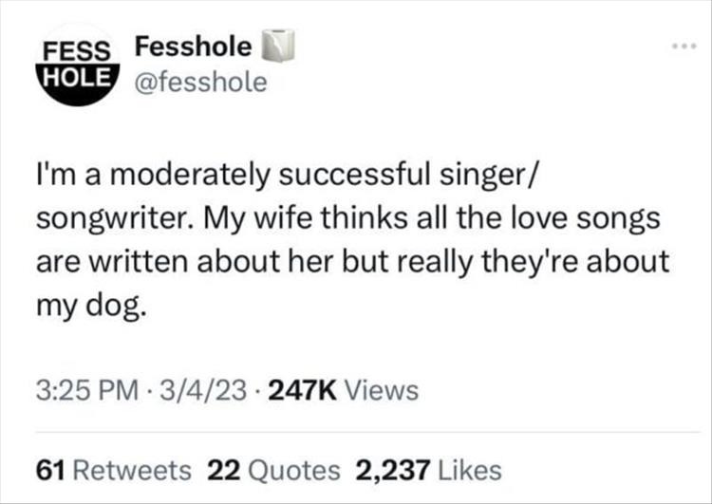Screen dimensions: 712x504
Task: Click the toilet paper roll emoji icon
Action: pos(280,45)
